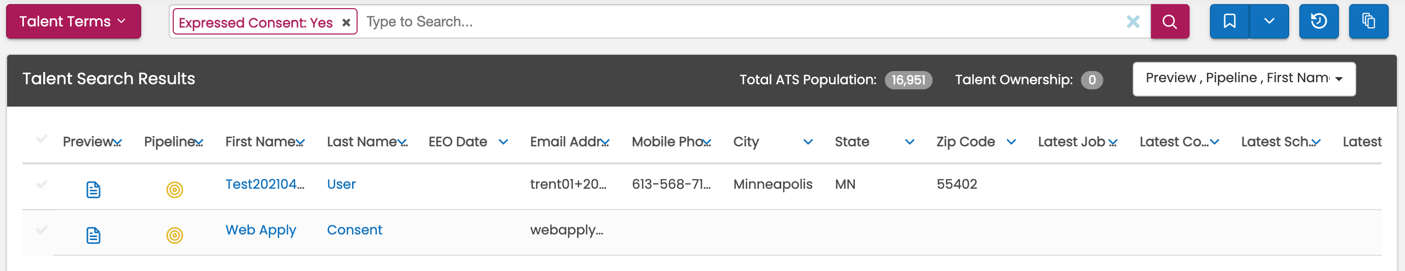Select the Web Apply row checkmark
The width and height of the screenshot is (1405, 271).
pyautogui.click(x=42, y=229)
